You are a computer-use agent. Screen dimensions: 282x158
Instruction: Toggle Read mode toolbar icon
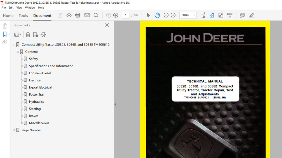[230, 15]
